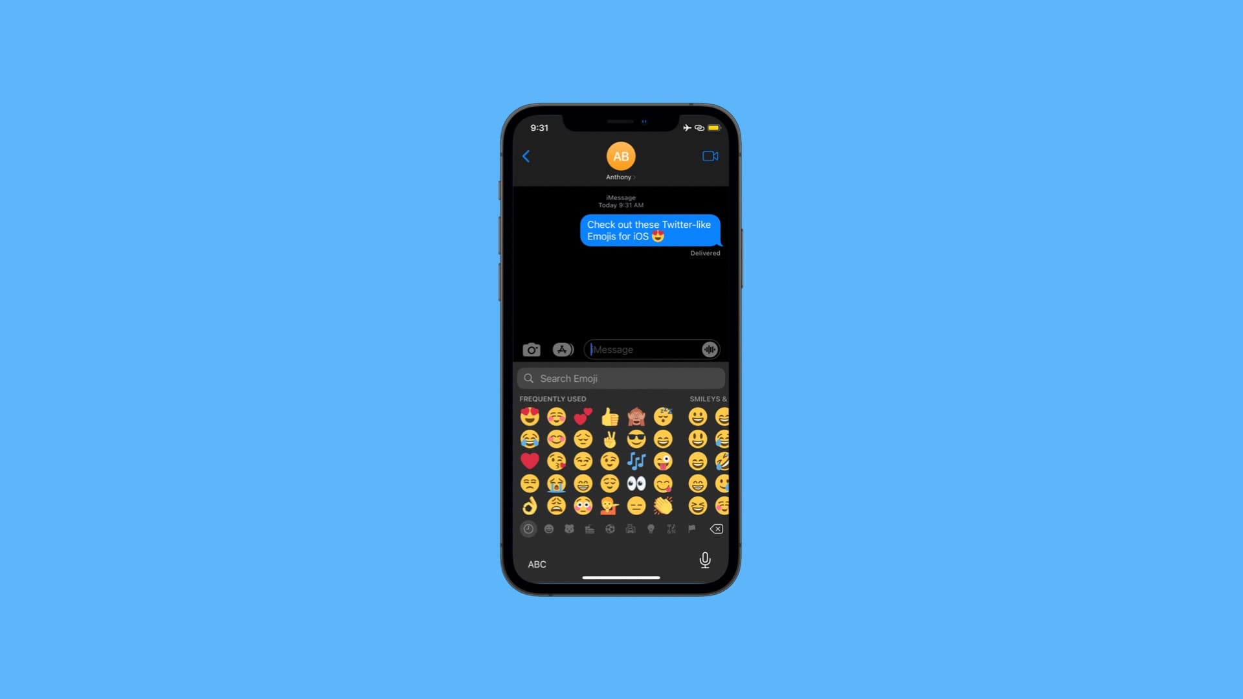Open Anthony contact details page

tap(621, 177)
